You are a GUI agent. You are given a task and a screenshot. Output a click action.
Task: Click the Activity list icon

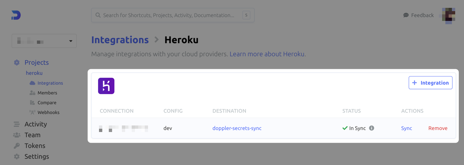tap(17, 124)
